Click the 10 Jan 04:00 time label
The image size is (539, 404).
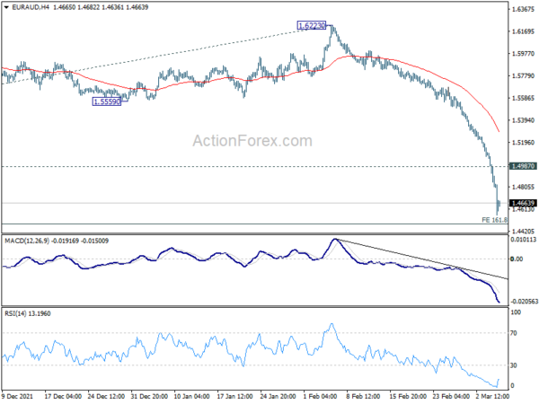point(192,396)
